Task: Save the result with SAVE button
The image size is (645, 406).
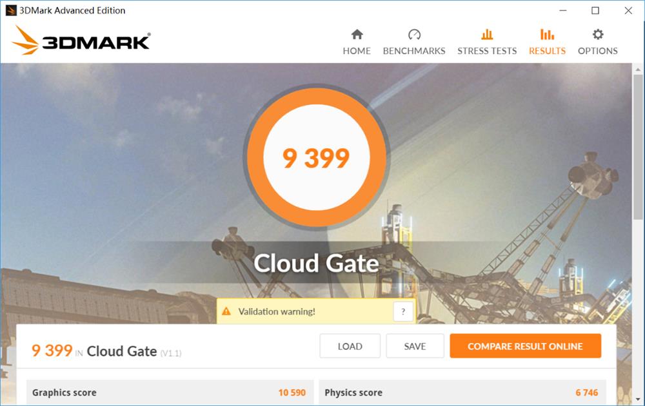Action: tap(415, 346)
